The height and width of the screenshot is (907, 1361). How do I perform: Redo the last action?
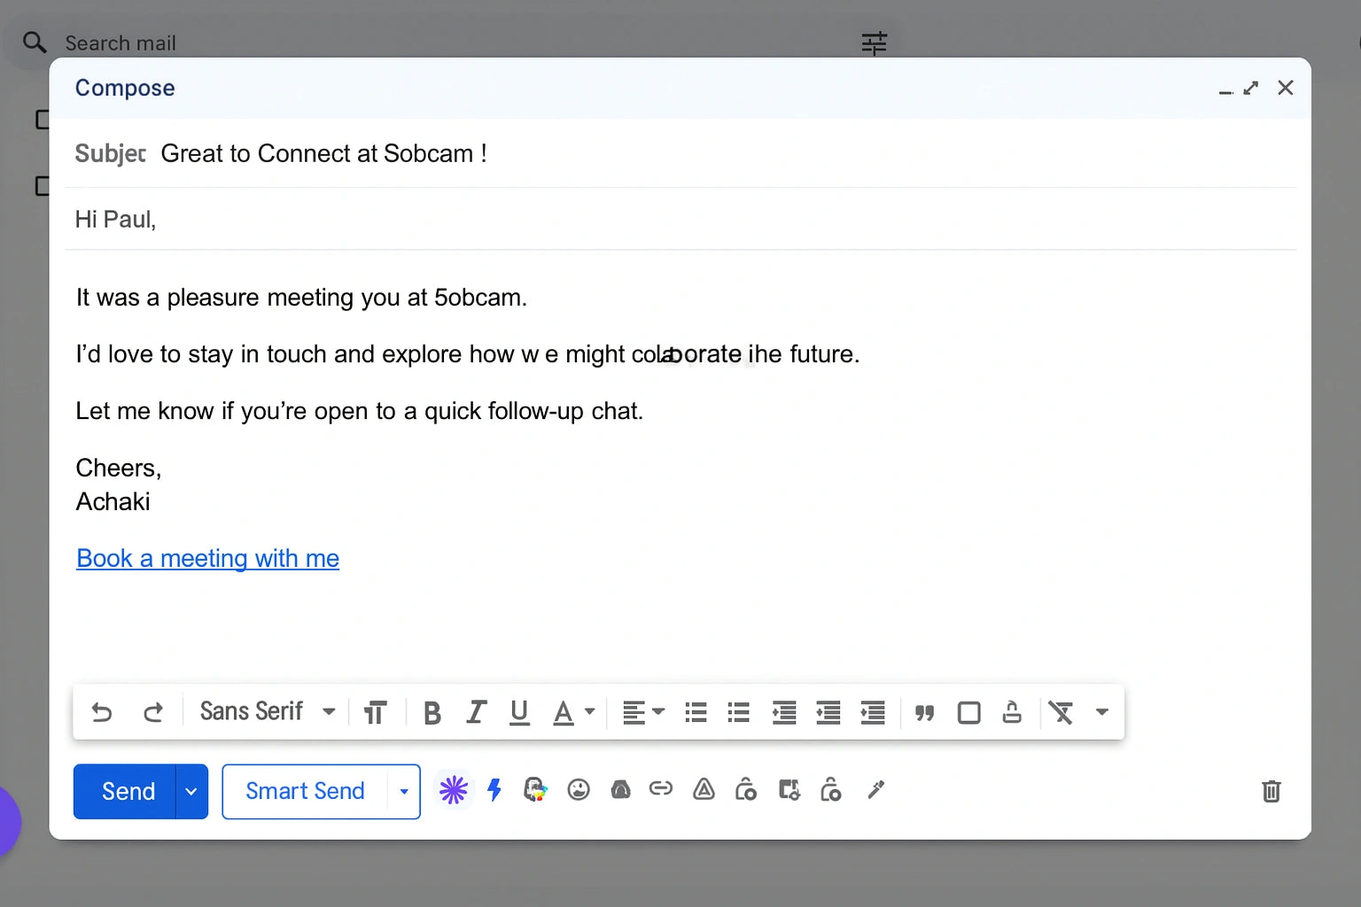[x=153, y=712]
